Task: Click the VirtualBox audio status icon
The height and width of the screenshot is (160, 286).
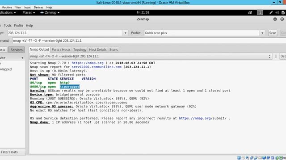Action: coord(247,158)
